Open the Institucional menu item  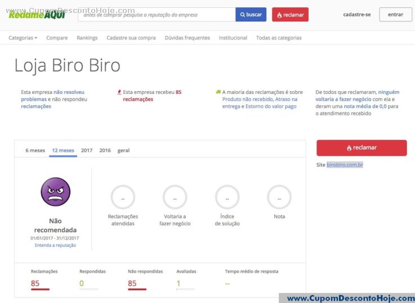pyautogui.click(x=233, y=38)
